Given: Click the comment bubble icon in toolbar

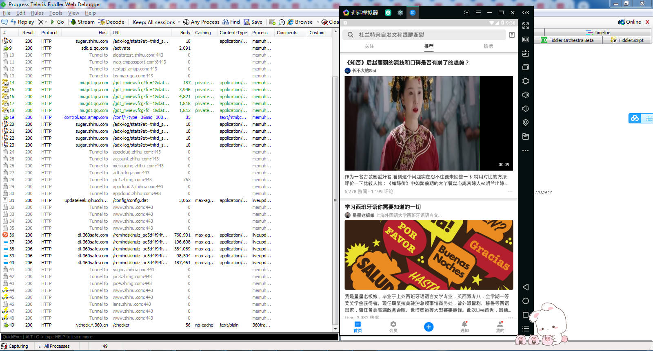Looking at the screenshot, I should coord(4,22).
